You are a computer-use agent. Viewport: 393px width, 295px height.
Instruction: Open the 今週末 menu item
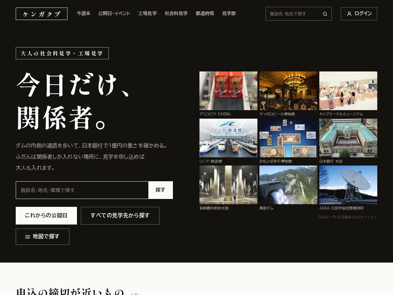pos(84,13)
